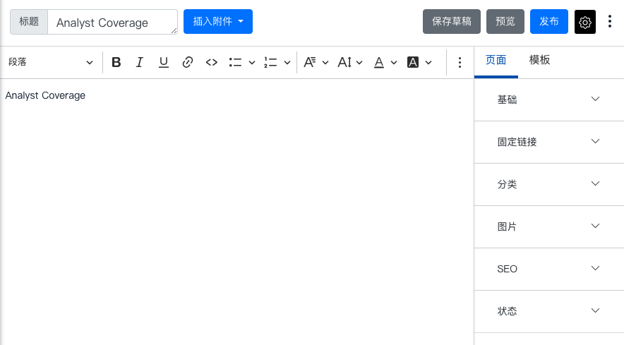The width and height of the screenshot is (624, 345).
Task: Select the 页面 tab
Action: point(496,60)
